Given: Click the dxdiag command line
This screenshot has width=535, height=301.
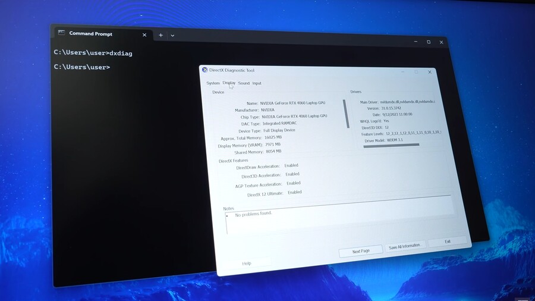Looking at the screenshot, I should pyautogui.click(x=93, y=53).
